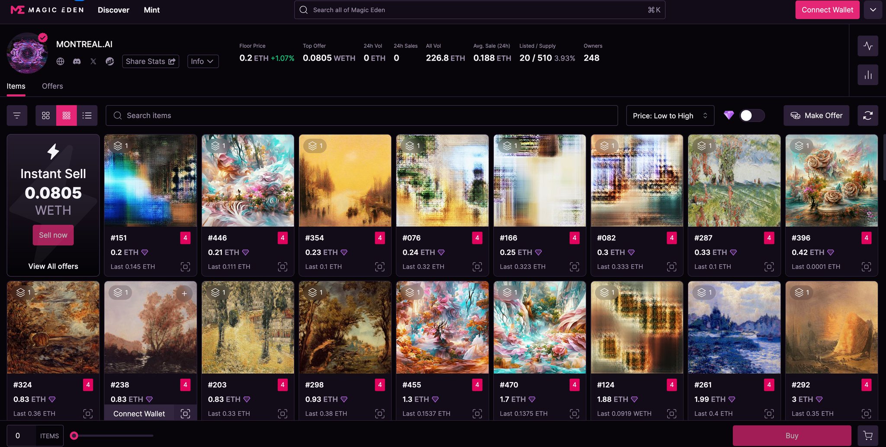Select the small grid view toggle

pyautogui.click(x=67, y=115)
